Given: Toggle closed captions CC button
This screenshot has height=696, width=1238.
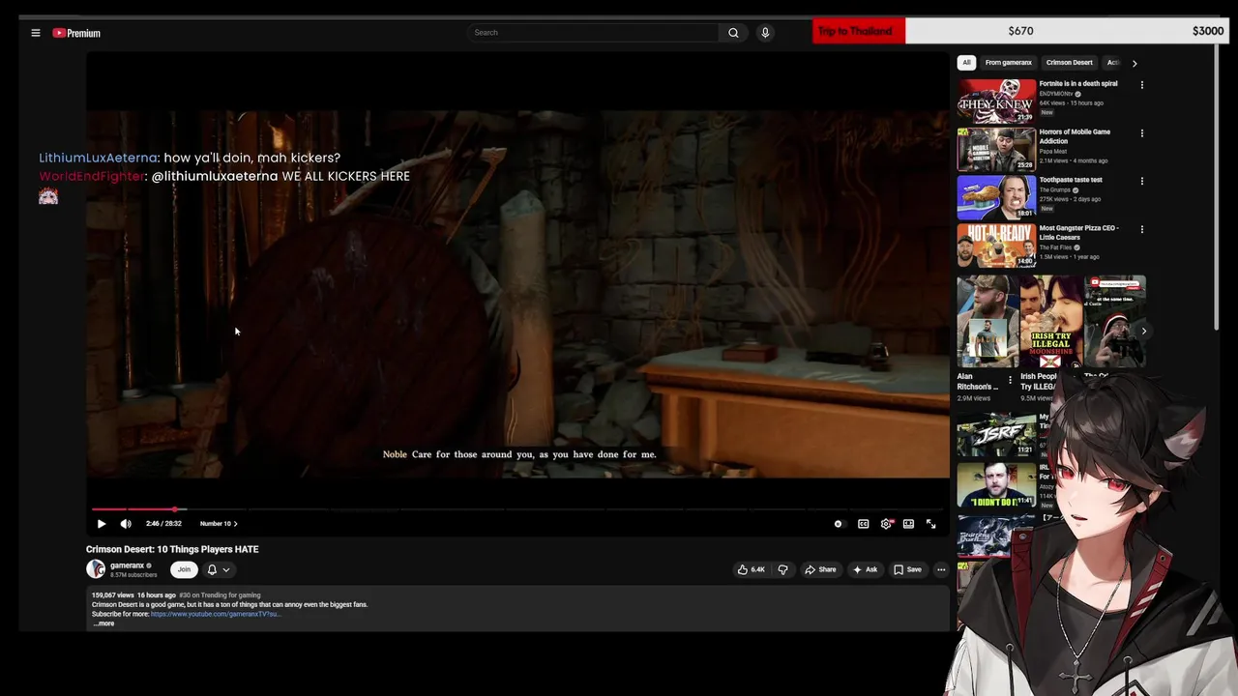Looking at the screenshot, I should (864, 524).
